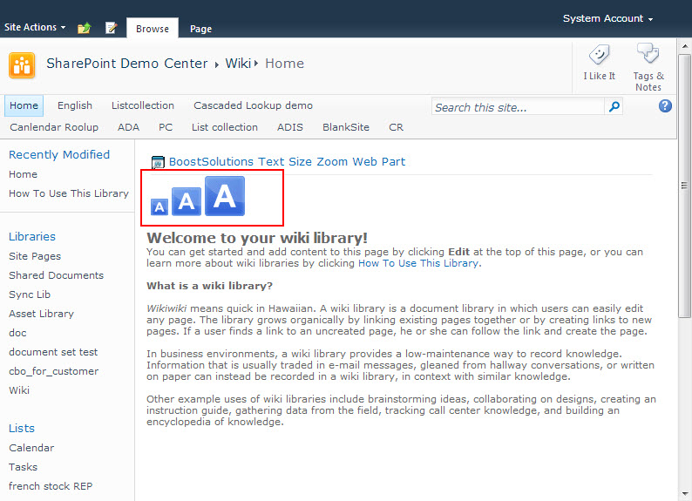Open SharePoint Demo Center breadcrumb link
Viewport: 692px width, 501px height.
point(127,64)
